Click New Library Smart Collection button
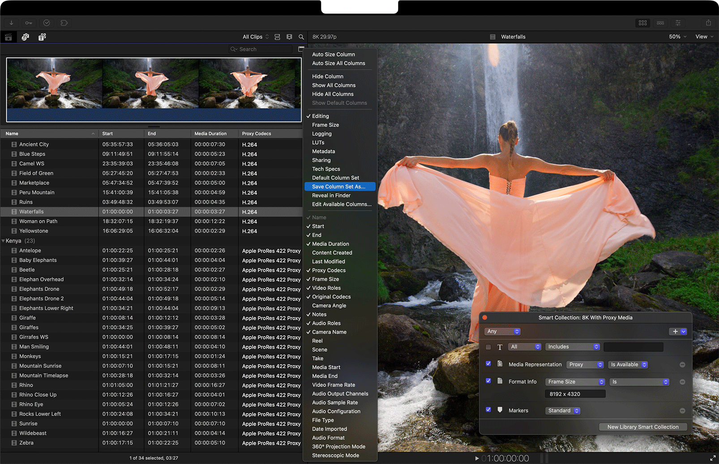Image resolution: width=719 pixels, height=464 pixels. (642, 427)
